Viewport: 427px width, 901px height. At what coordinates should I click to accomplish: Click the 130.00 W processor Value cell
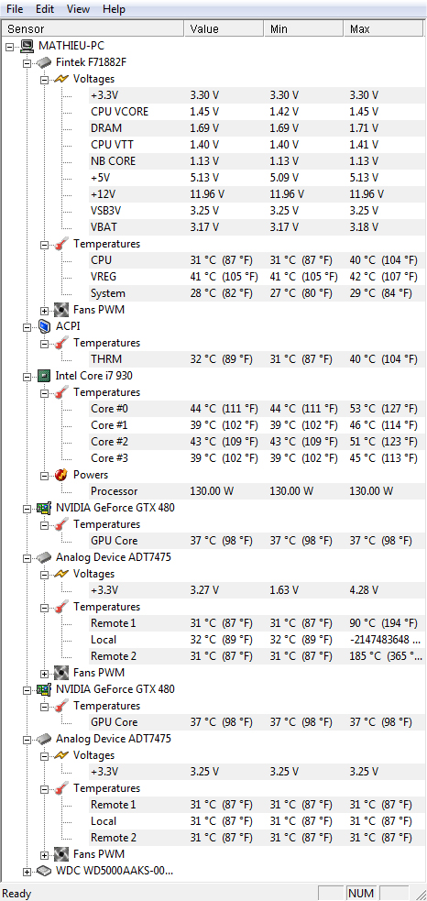point(212,491)
